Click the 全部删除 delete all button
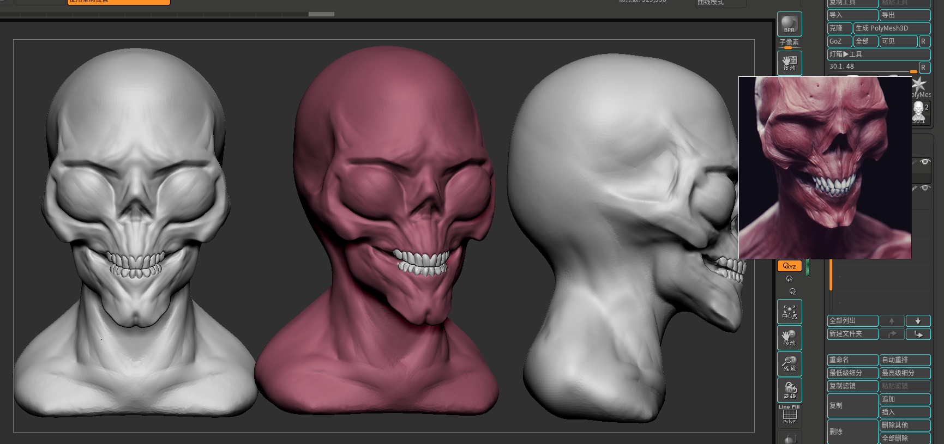 (x=905, y=439)
